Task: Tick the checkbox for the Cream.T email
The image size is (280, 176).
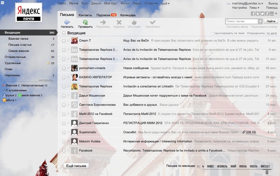Action: click(64, 40)
